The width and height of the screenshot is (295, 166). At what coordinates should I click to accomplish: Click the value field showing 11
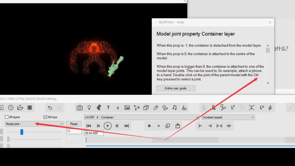[74, 131]
